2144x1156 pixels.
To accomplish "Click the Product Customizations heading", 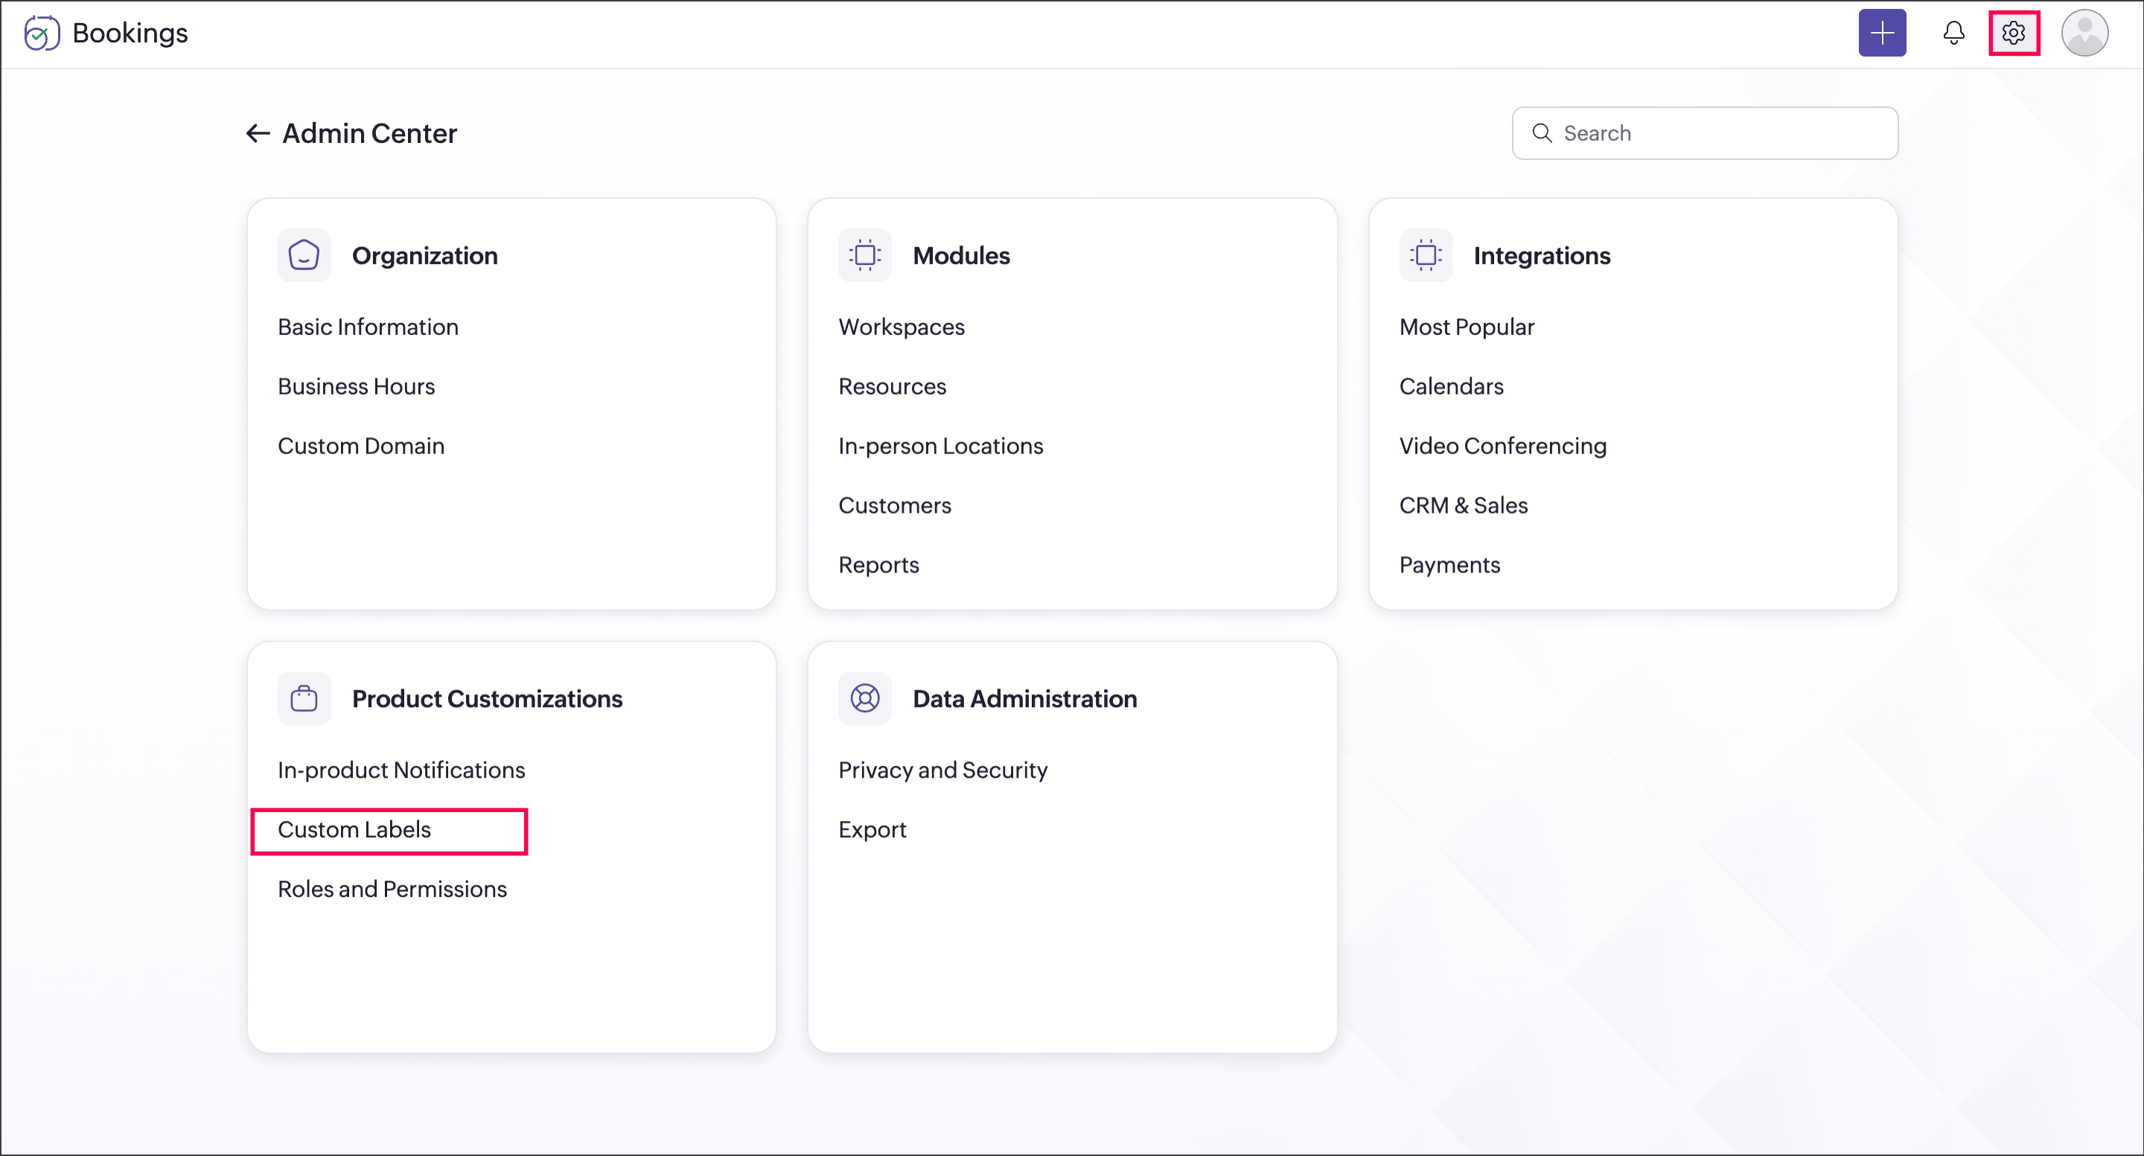I will click(487, 698).
